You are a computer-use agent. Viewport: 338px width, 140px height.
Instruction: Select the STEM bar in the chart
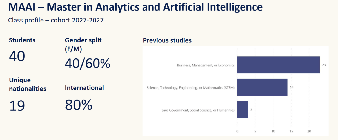tap(262, 87)
